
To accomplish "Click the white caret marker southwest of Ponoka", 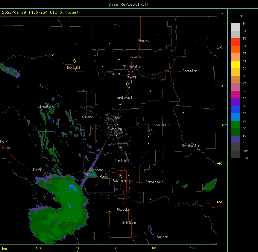I will [x=110, y=44].
